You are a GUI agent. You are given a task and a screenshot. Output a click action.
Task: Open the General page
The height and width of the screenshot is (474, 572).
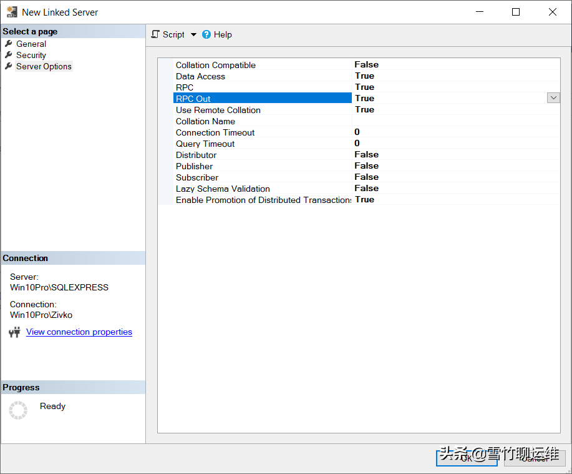click(x=31, y=44)
